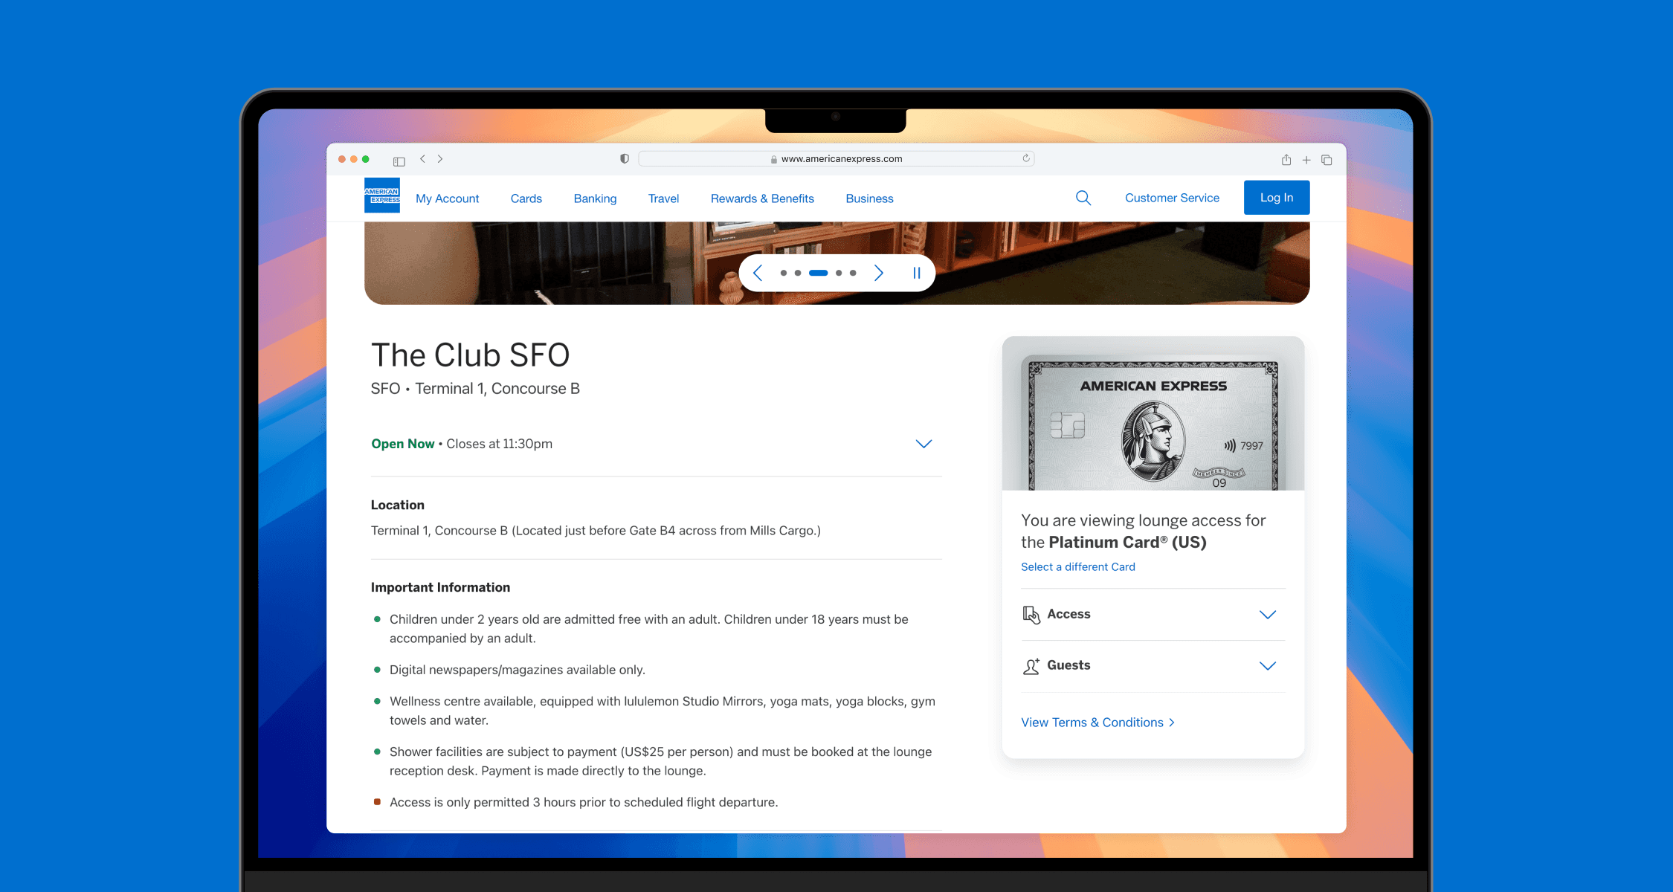Jump to the second carousel slide dot

pos(798,273)
